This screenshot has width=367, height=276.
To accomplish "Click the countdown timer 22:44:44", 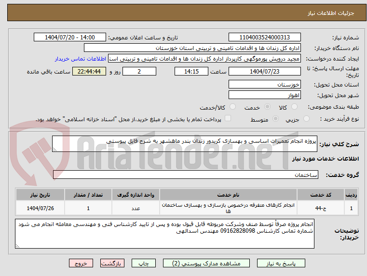I will pos(89,71).
